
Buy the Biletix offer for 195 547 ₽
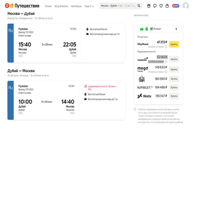pos(174,96)
